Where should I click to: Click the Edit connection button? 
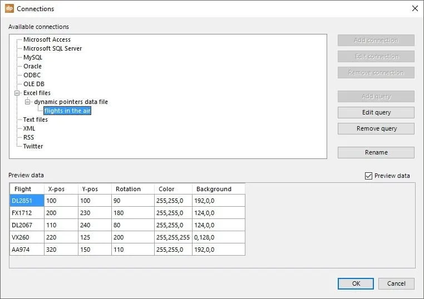click(376, 57)
